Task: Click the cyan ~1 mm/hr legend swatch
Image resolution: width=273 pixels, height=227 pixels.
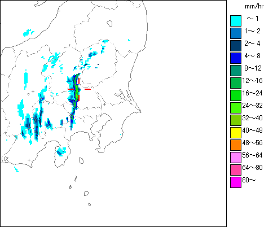Action: (236, 21)
